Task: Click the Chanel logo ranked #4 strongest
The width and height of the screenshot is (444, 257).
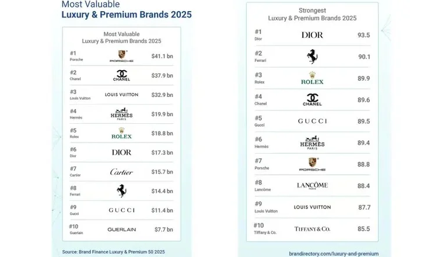Action: click(x=312, y=100)
